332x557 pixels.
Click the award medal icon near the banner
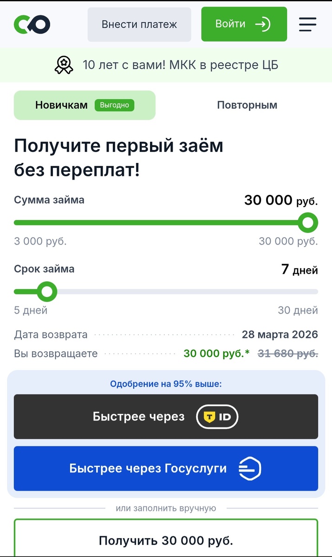click(64, 65)
